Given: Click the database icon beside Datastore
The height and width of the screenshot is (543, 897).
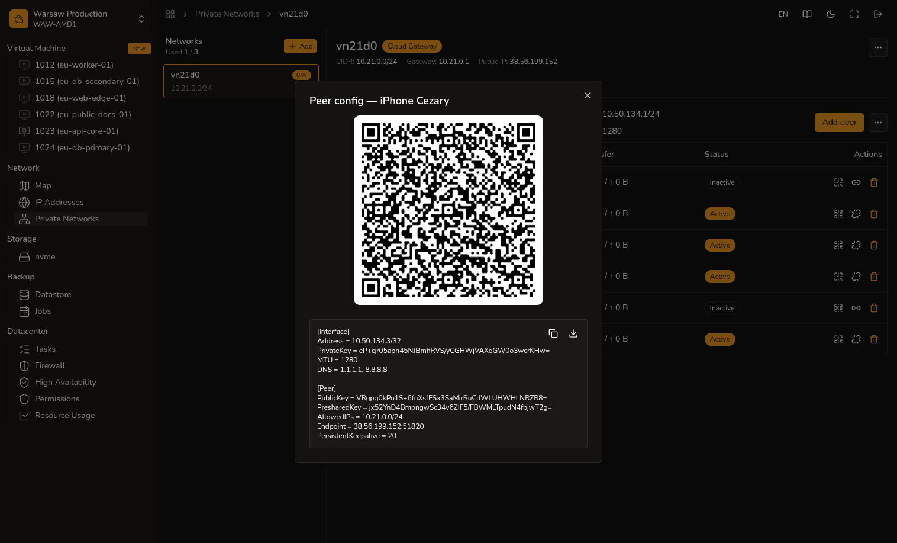Looking at the screenshot, I should point(24,294).
